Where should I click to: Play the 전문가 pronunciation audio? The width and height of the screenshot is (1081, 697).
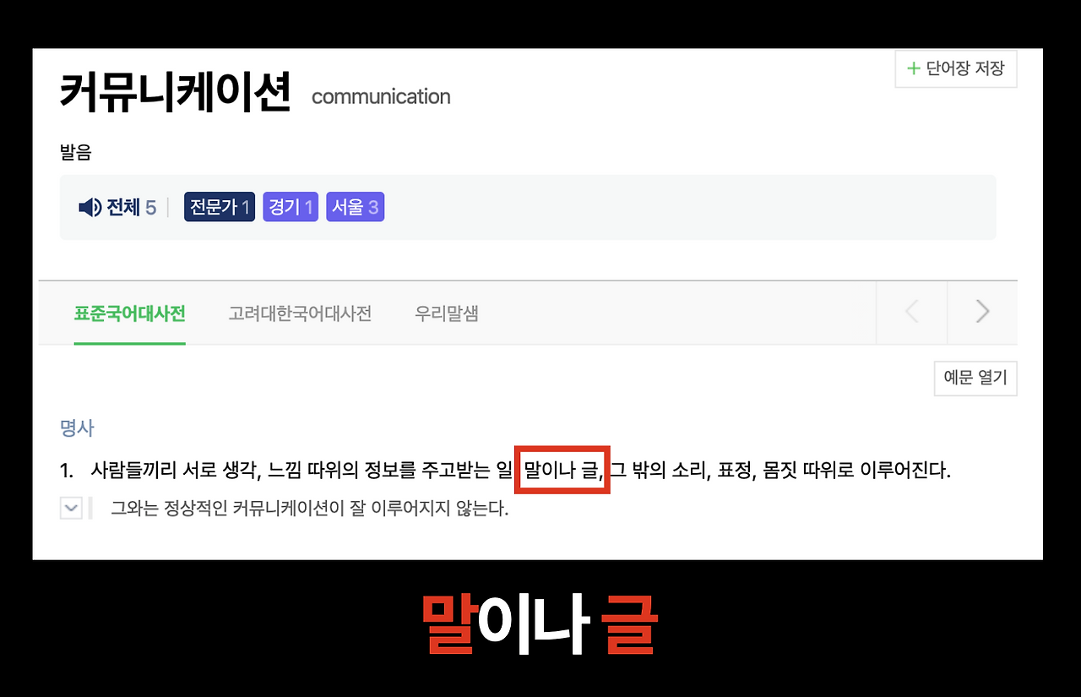pos(219,206)
